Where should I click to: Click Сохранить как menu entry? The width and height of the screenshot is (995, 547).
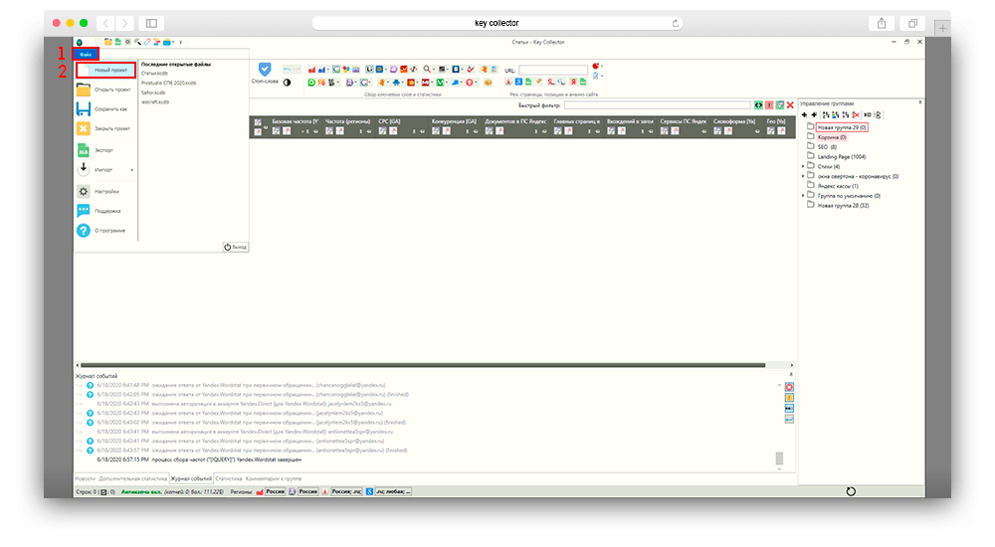pyautogui.click(x=105, y=109)
